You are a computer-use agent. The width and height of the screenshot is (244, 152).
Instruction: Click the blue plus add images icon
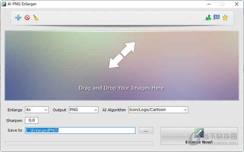coord(18,17)
